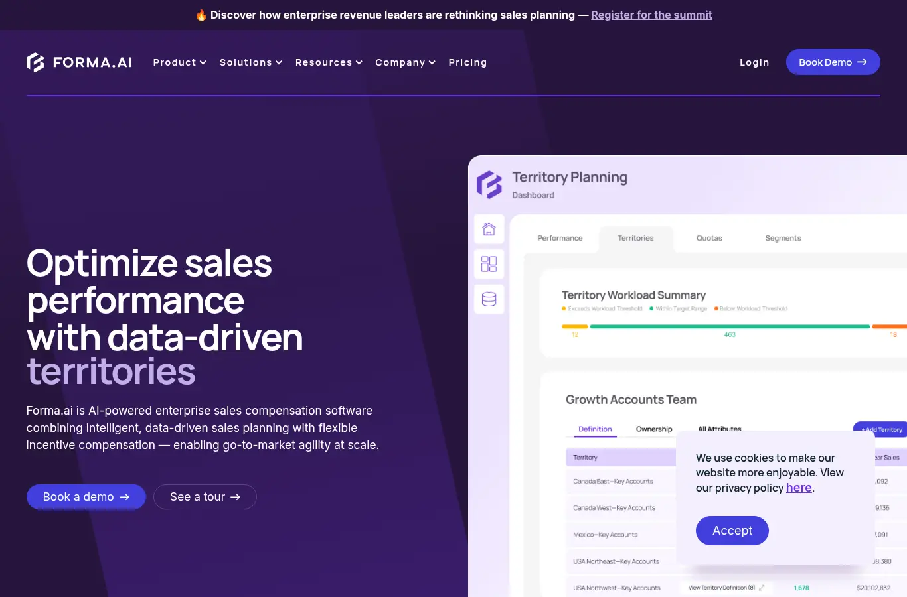Click the Book Demo header button

(833, 62)
